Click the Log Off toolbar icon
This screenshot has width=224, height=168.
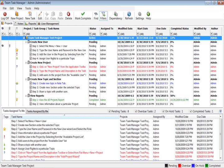tap(5, 14)
